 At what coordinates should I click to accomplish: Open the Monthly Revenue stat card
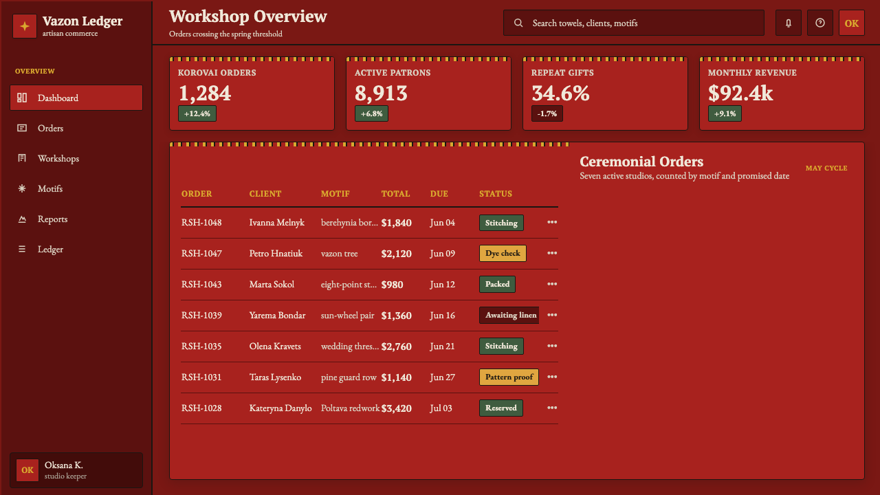click(782, 93)
